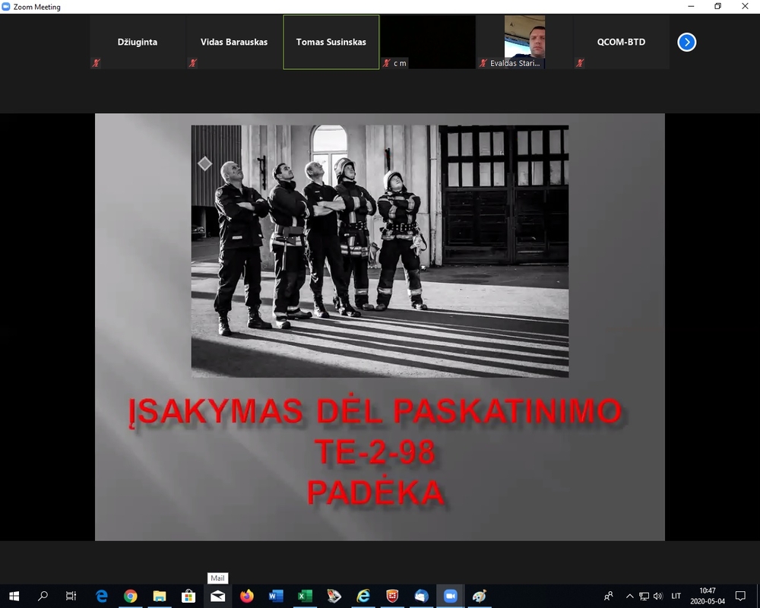The height and width of the screenshot is (608, 760).
Task: Click the Evaldas webcam video thumbnail
Action: (524, 38)
